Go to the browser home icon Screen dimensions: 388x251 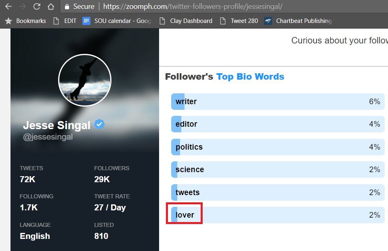point(51,6)
